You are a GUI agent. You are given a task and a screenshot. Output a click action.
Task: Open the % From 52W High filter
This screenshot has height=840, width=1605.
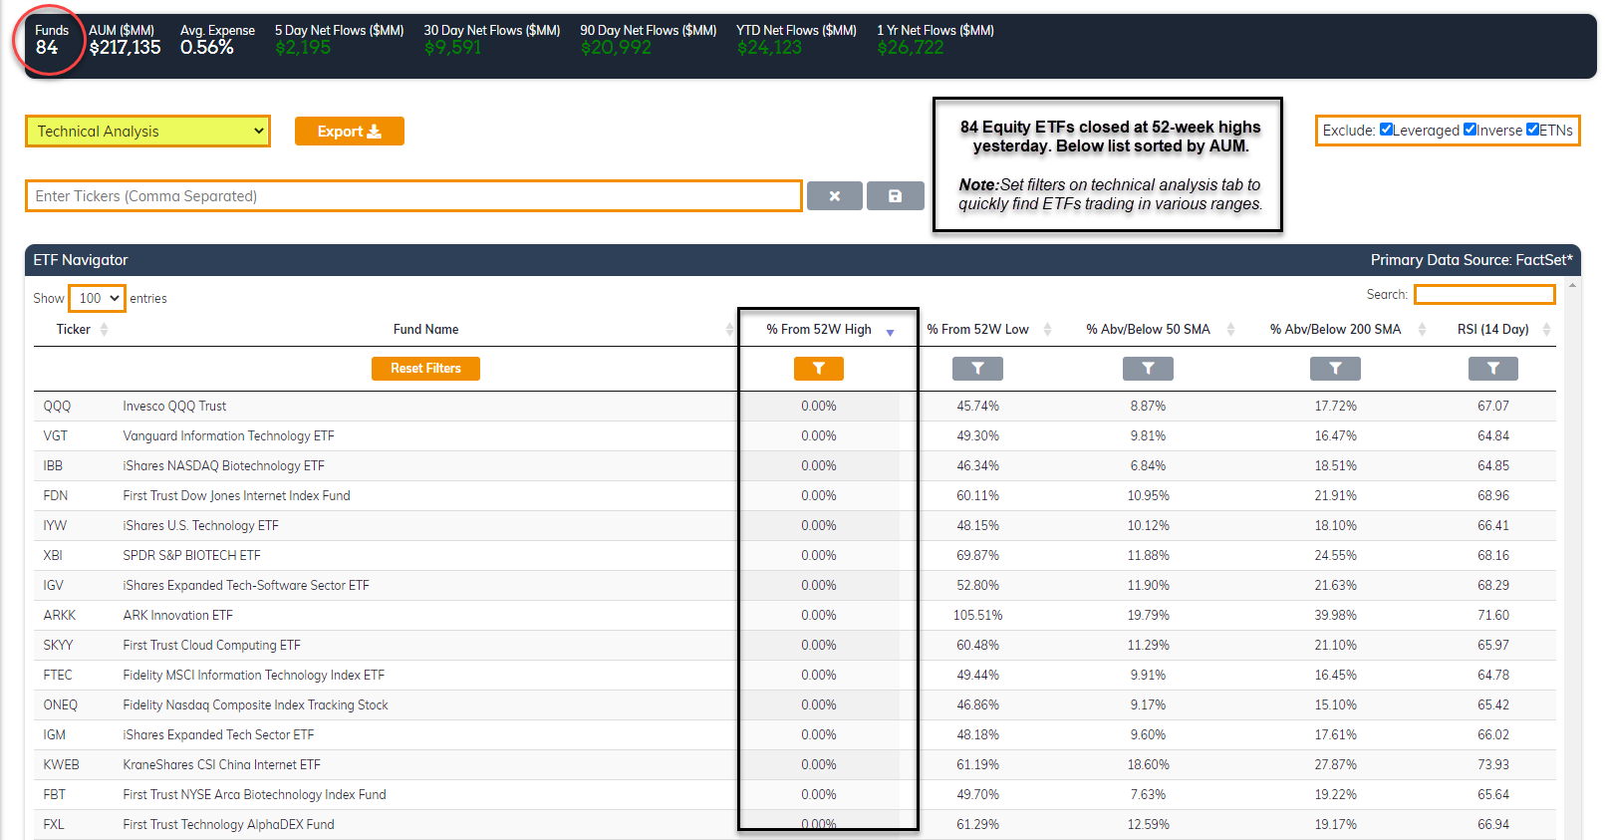tap(818, 369)
